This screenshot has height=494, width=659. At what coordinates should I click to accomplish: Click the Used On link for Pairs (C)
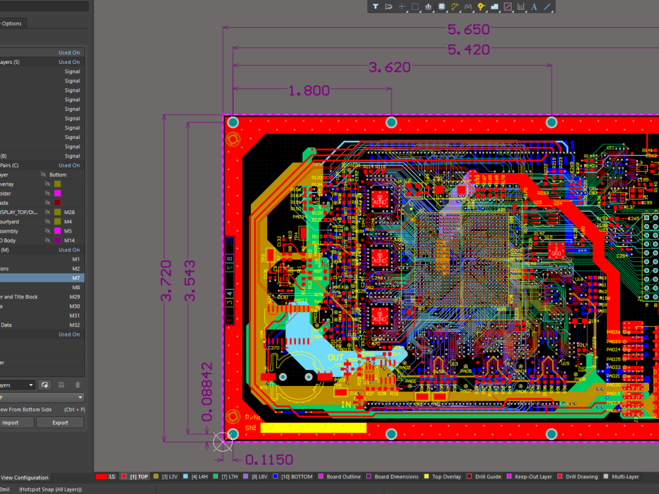(x=69, y=165)
